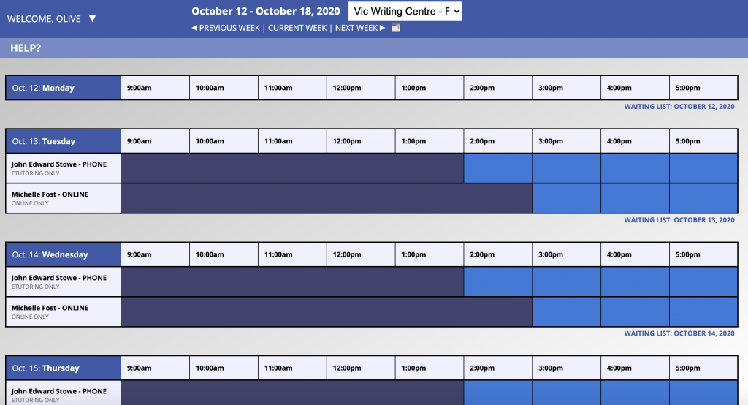Book John Edward Stowe Wednesday 4:00pm slot
Screen dimensions: 748x405
(x=635, y=281)
